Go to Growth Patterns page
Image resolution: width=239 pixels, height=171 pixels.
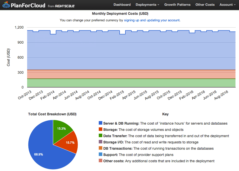[177, 5]
